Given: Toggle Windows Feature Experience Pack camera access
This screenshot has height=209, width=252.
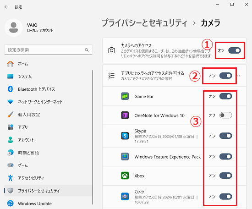Looking at the screenshot, I should [225, 156].
